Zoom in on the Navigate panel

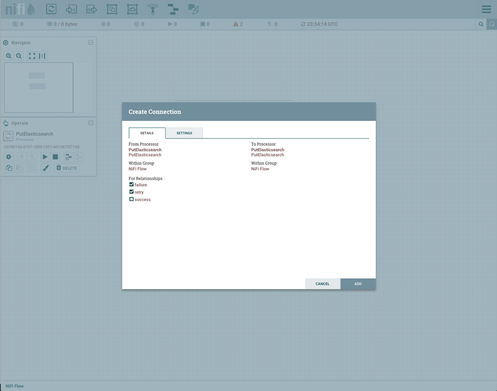(x=8, y=56)
